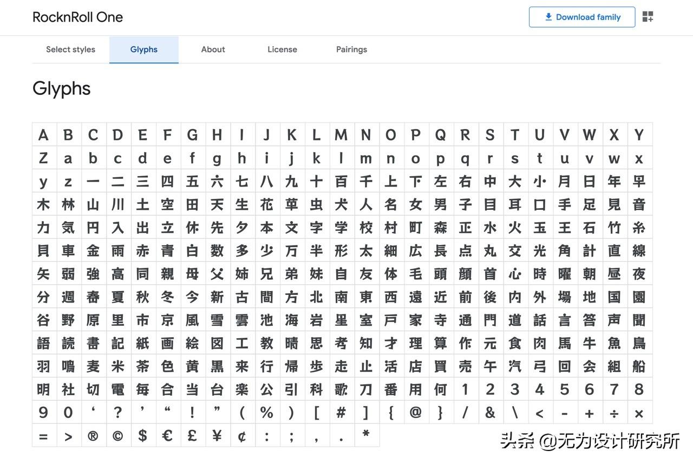Click the digit 5 glyph

565,389
